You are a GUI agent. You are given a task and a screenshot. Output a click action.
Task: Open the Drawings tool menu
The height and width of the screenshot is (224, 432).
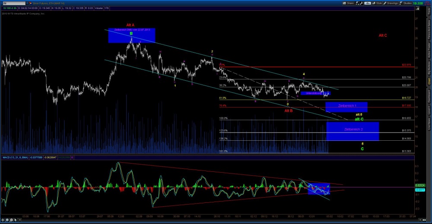391,3
